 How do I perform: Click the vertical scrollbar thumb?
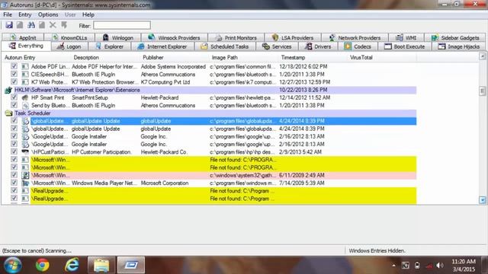[483, 91]
